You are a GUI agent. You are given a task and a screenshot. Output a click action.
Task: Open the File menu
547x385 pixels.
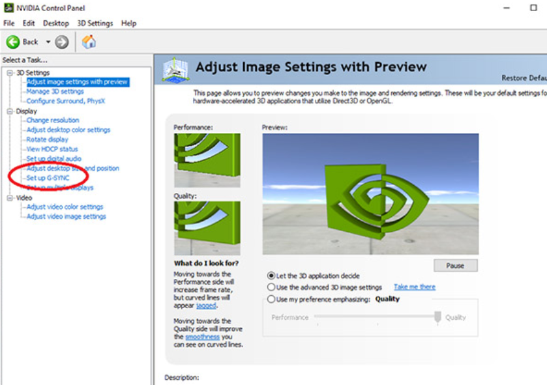point(9,23)
